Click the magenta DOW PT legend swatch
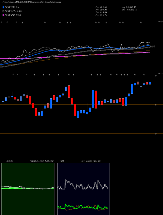 coord(3,15)
